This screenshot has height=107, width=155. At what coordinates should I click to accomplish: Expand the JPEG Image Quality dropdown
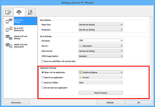coord(101,56)
